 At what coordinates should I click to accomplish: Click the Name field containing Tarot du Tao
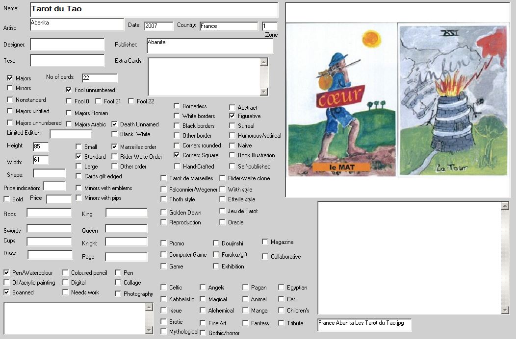point(154,9)
